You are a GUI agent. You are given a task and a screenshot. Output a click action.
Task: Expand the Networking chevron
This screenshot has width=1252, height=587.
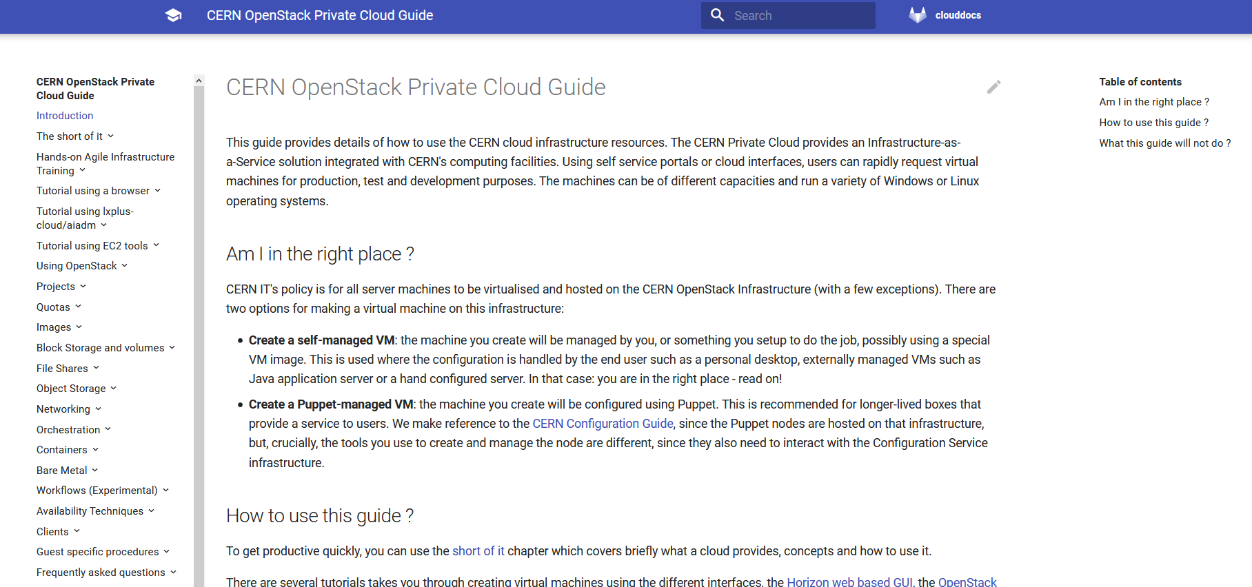point(99,409)
